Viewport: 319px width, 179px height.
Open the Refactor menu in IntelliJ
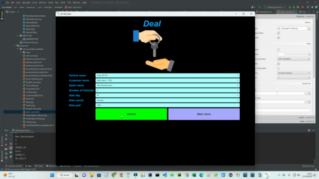[x=43, y=2]
